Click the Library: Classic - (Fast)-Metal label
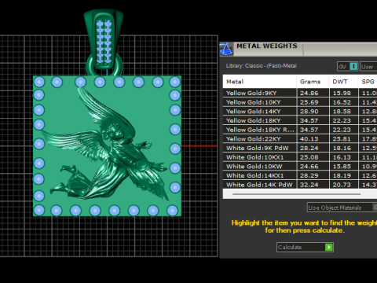This screenshot has width=377, height=283. click(262, 66)
